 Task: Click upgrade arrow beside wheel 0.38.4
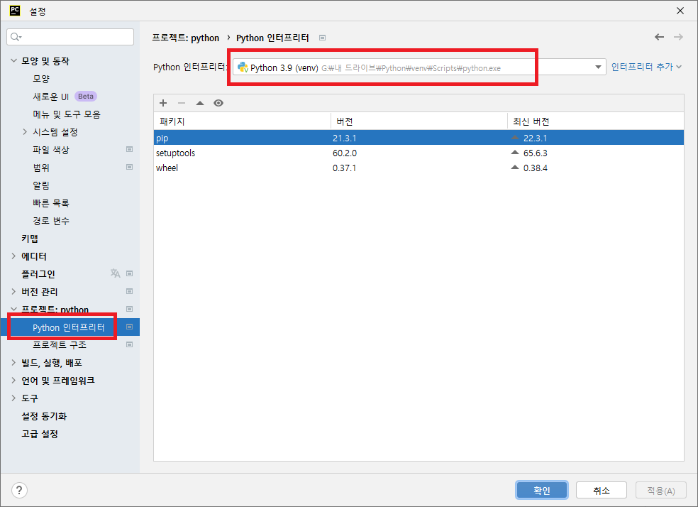point(515,167)
